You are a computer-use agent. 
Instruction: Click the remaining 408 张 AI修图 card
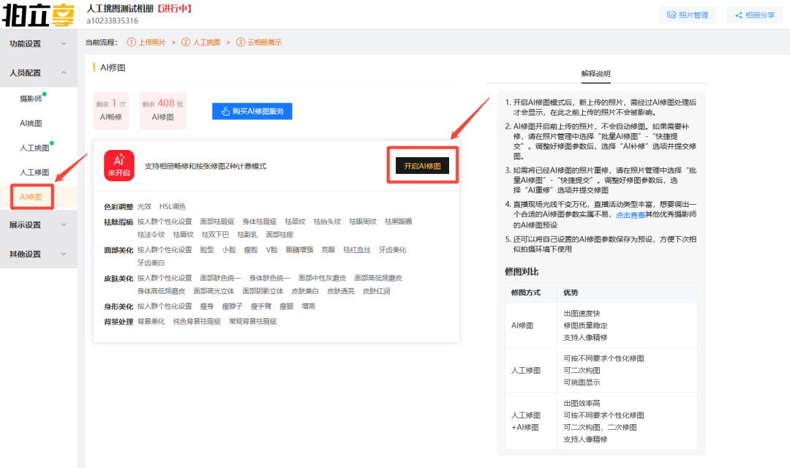(162, 110)
